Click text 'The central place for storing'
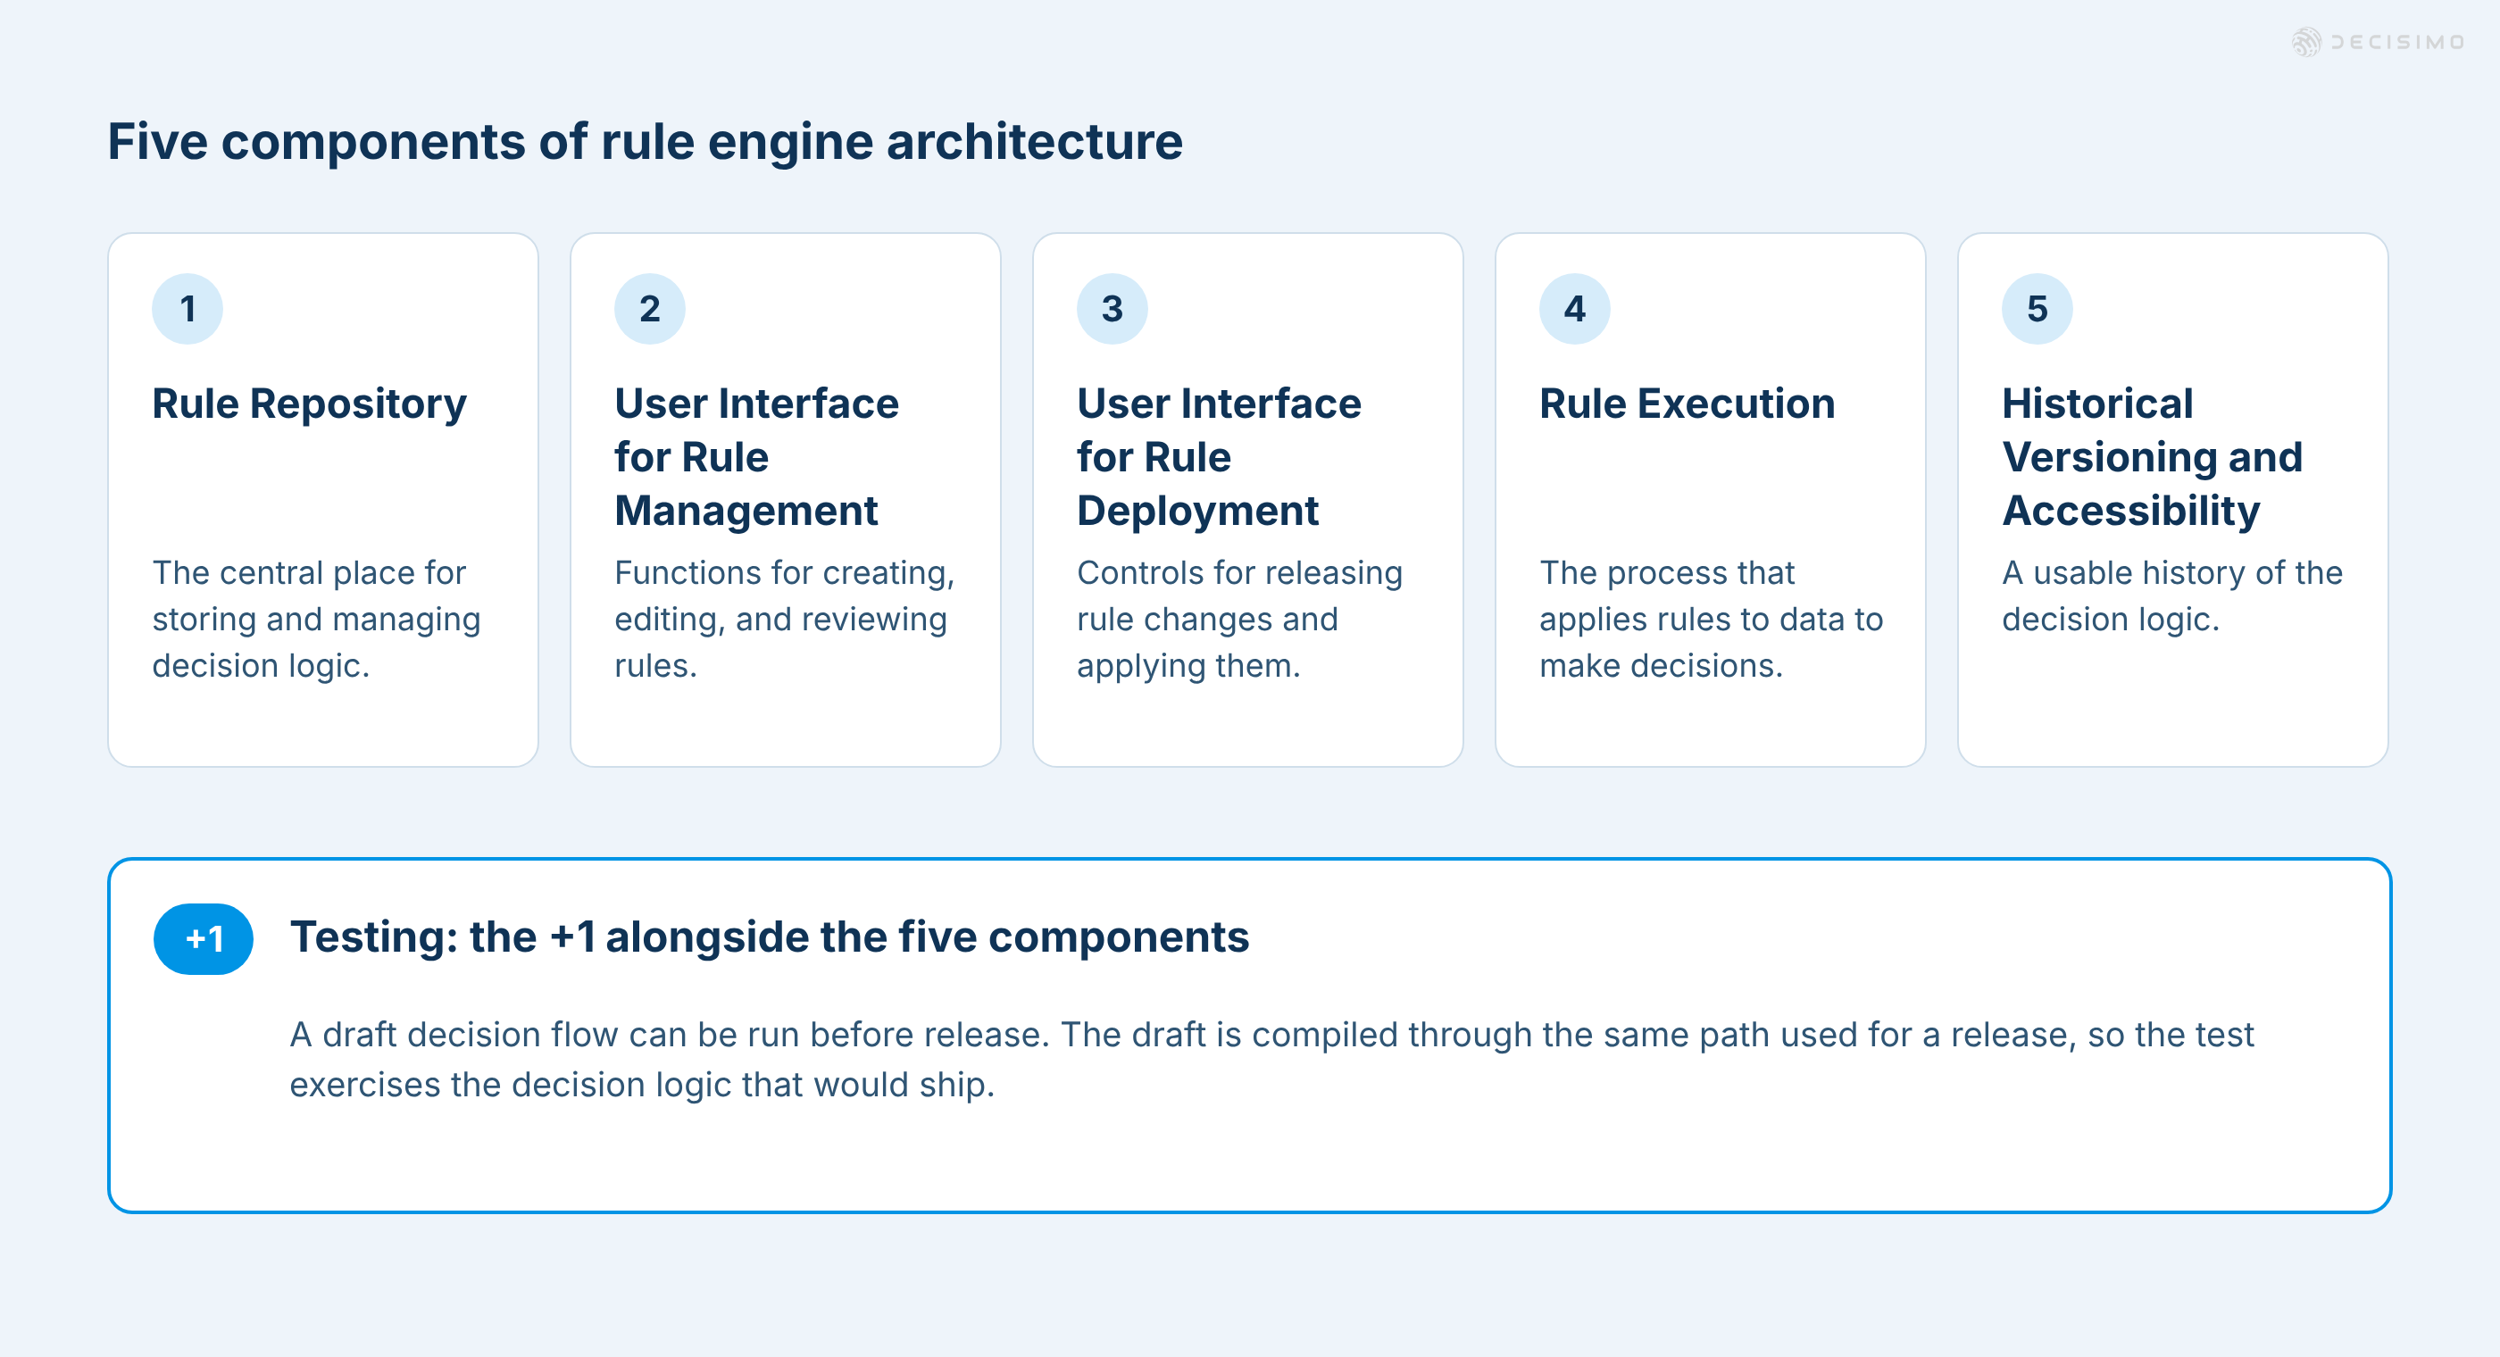2500x1357 pixels. (316, 620)
